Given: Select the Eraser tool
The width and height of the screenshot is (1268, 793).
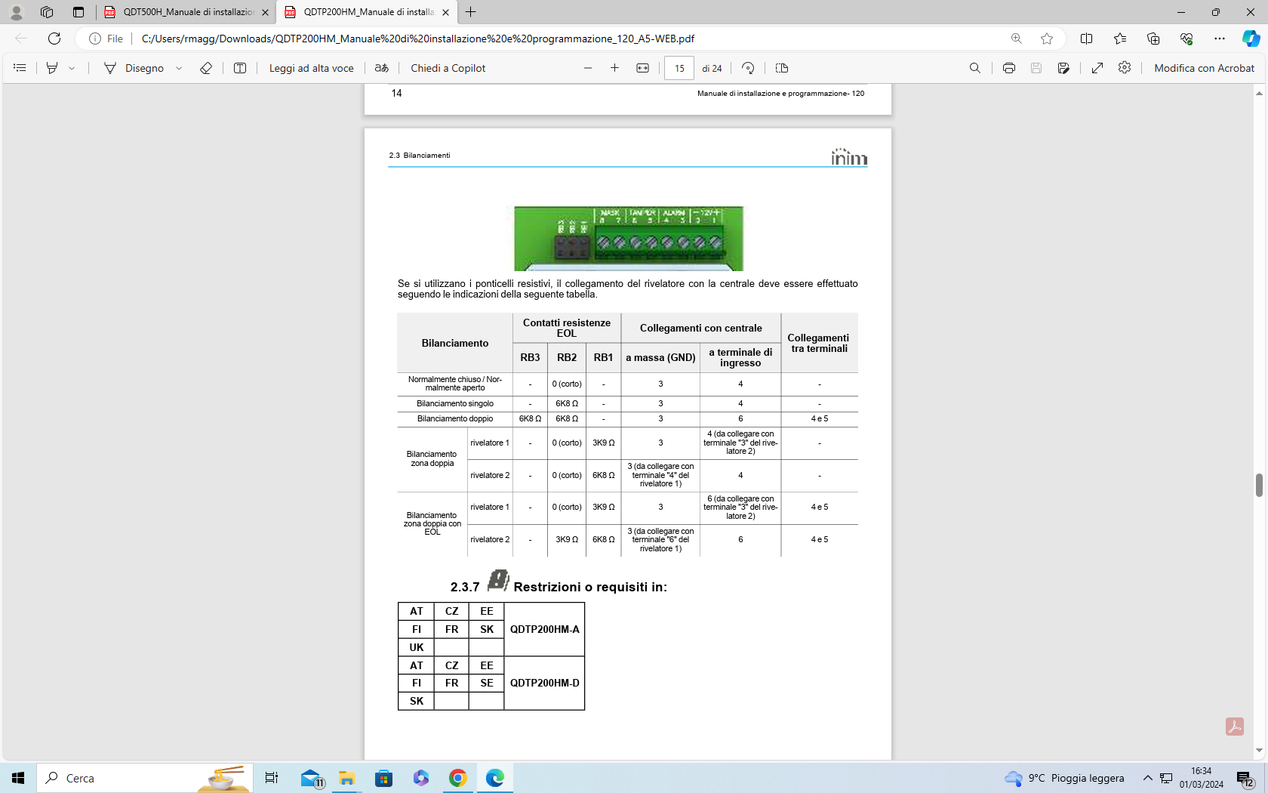Looking at the screenshot, I should [x=206, y=68].
